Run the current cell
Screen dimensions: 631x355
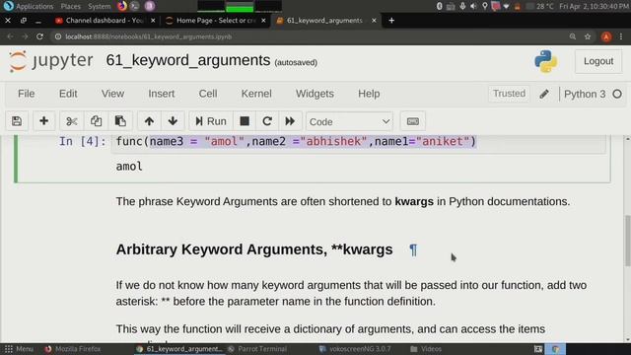point(211,121)
